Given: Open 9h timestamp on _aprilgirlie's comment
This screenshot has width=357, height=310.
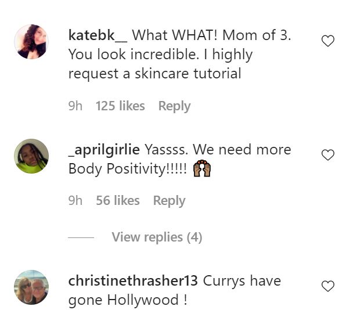Looking at the screenshot, I should pos(75,201).
